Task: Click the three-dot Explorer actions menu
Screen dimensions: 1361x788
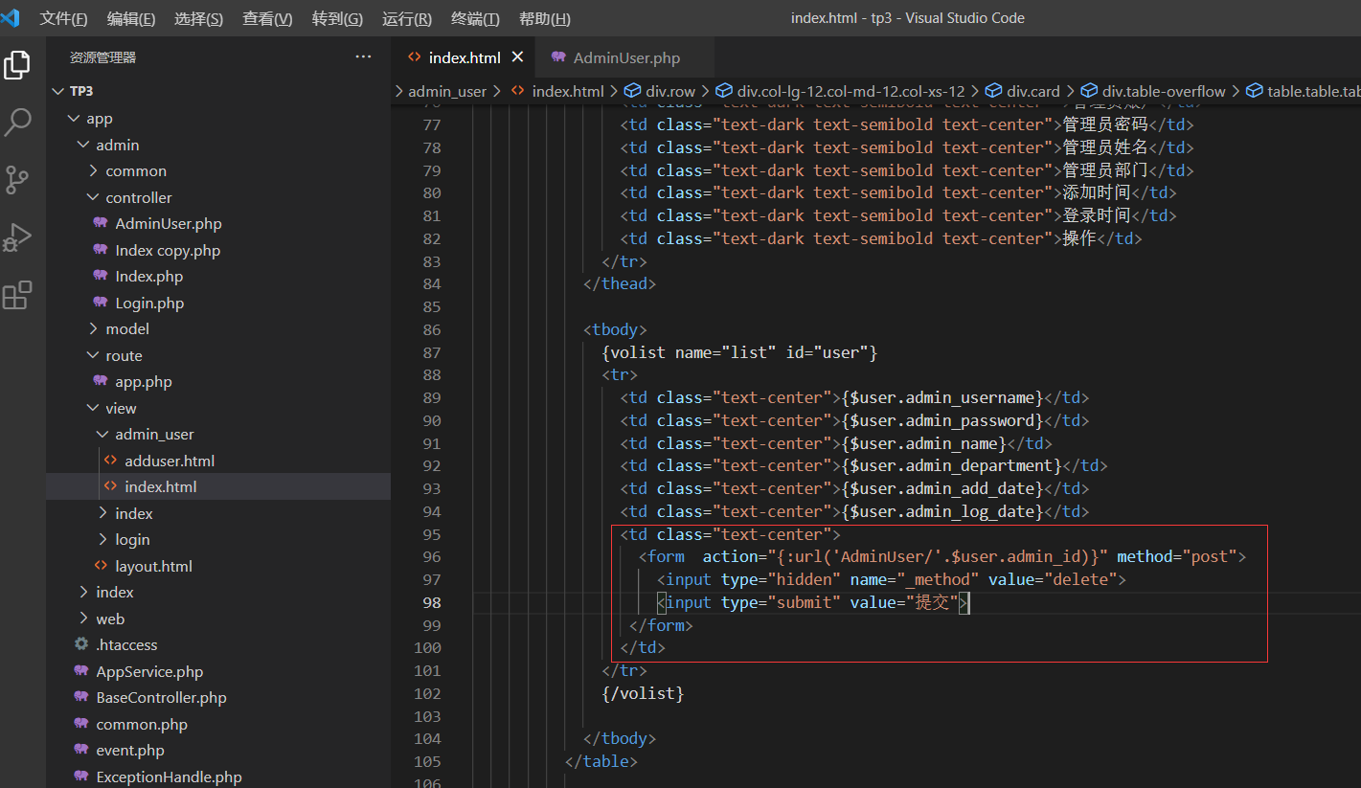Action: (x=363, y=57)
